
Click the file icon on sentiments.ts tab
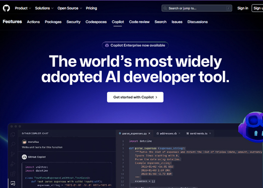pyautogui.click(x=188, y=133)
